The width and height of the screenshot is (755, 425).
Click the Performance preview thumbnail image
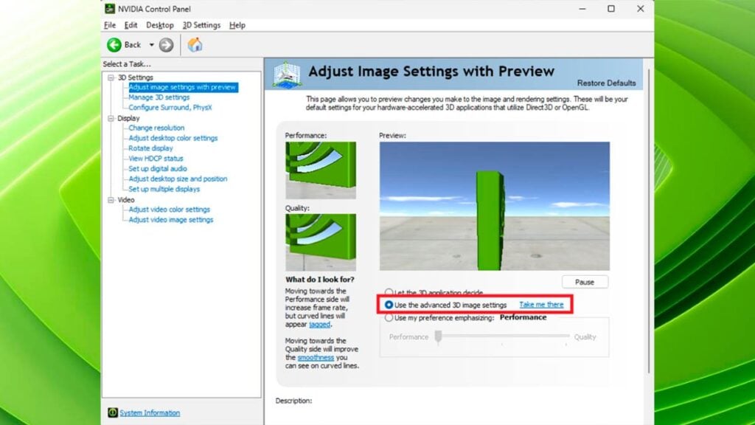click(321, 170)
